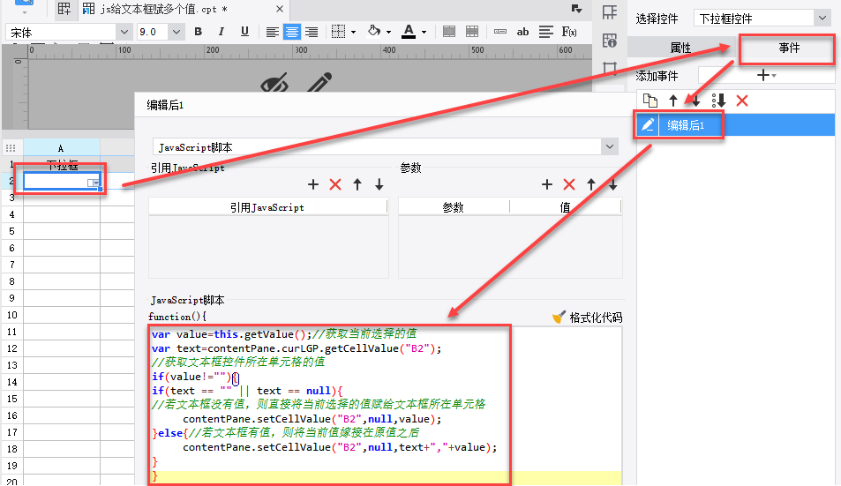Align cell text to the left
Screen dimensions: 841x486
click(272, 32)
